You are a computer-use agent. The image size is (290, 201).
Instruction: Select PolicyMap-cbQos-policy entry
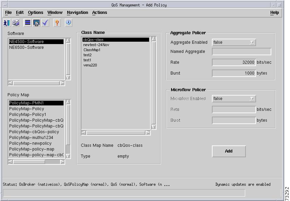tap(36, 132)
